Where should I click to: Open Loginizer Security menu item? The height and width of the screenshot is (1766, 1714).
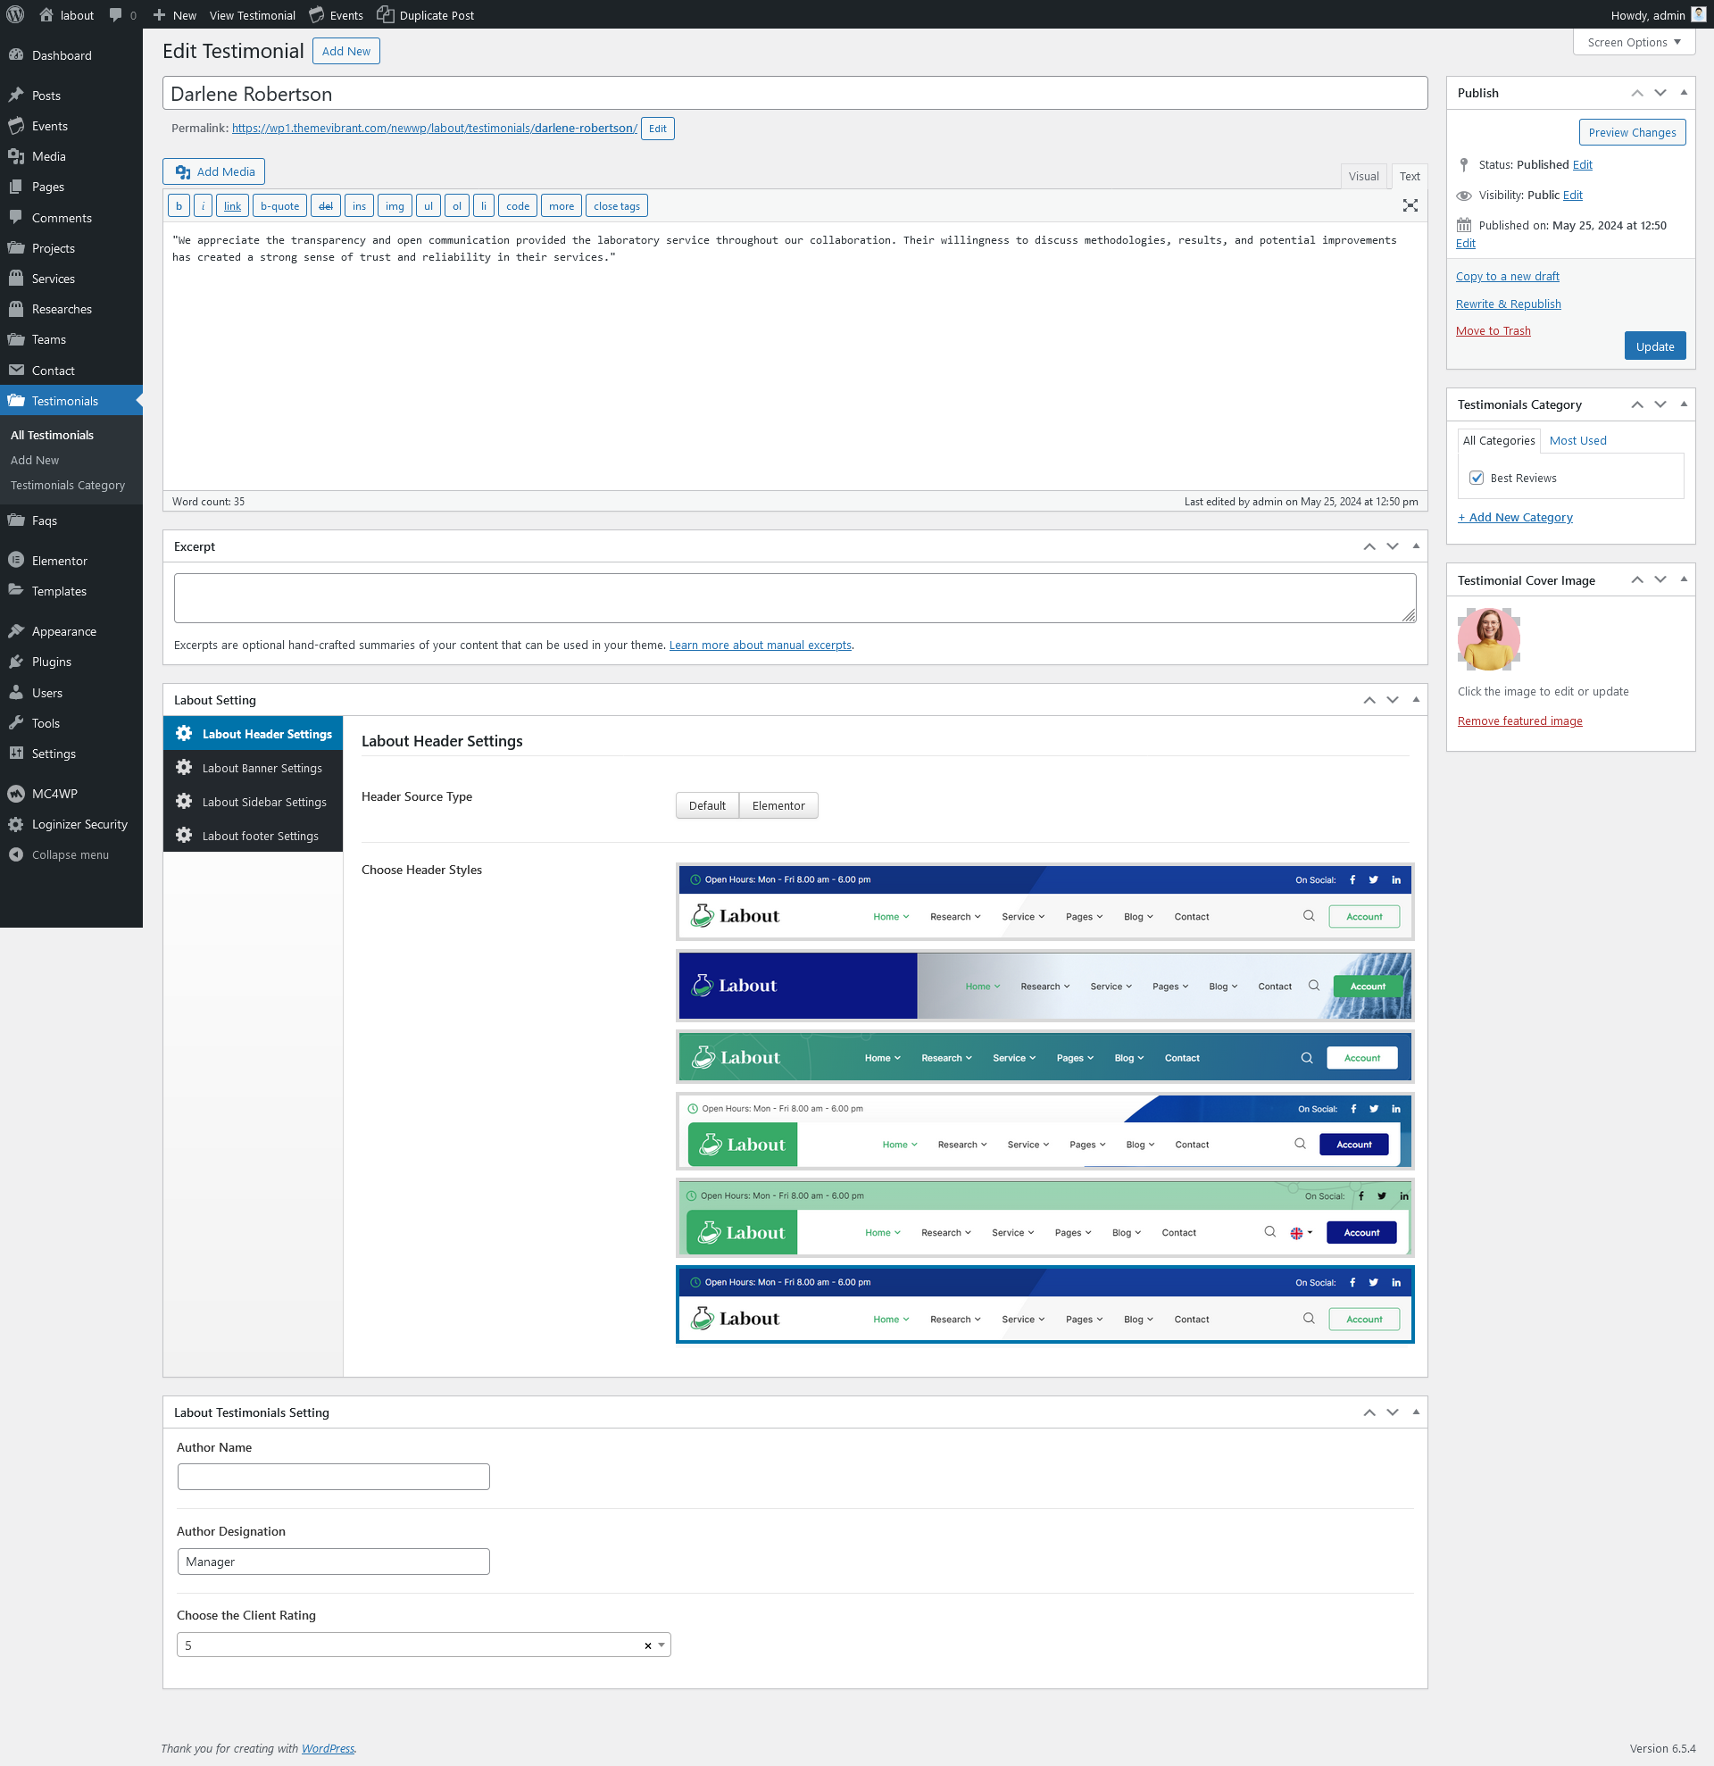[x=79, y=824]
